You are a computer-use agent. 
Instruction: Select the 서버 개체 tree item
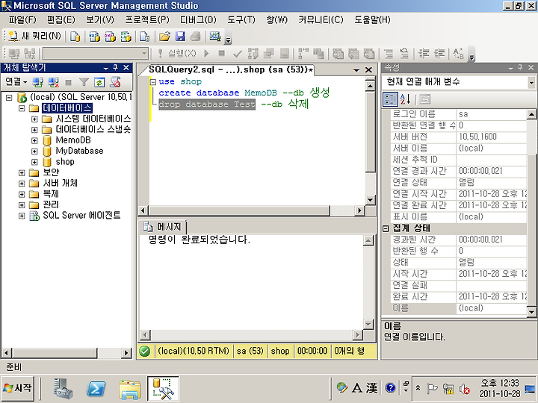60,184
